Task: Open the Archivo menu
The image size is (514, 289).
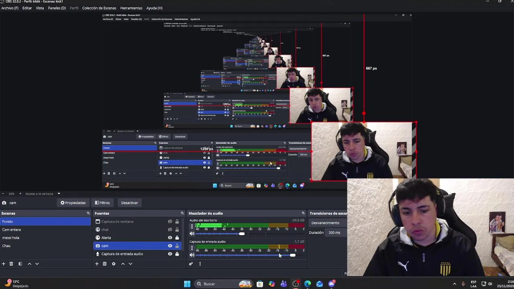Action: coord(10,8)
